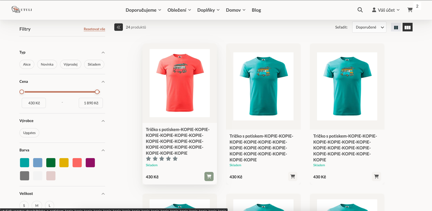This screenshot has height=211, width=432.
Task: Add the coral t-shirt to cart
Action: click(x=209, y=177)
